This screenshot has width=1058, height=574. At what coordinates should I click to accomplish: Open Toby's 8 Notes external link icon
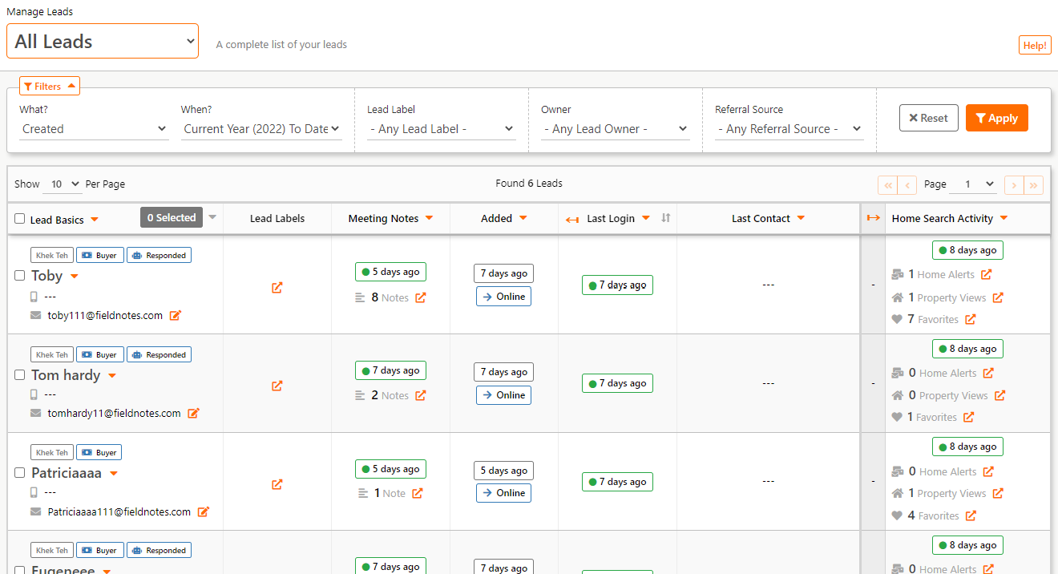pyautogui.click(x=420, y=297)
